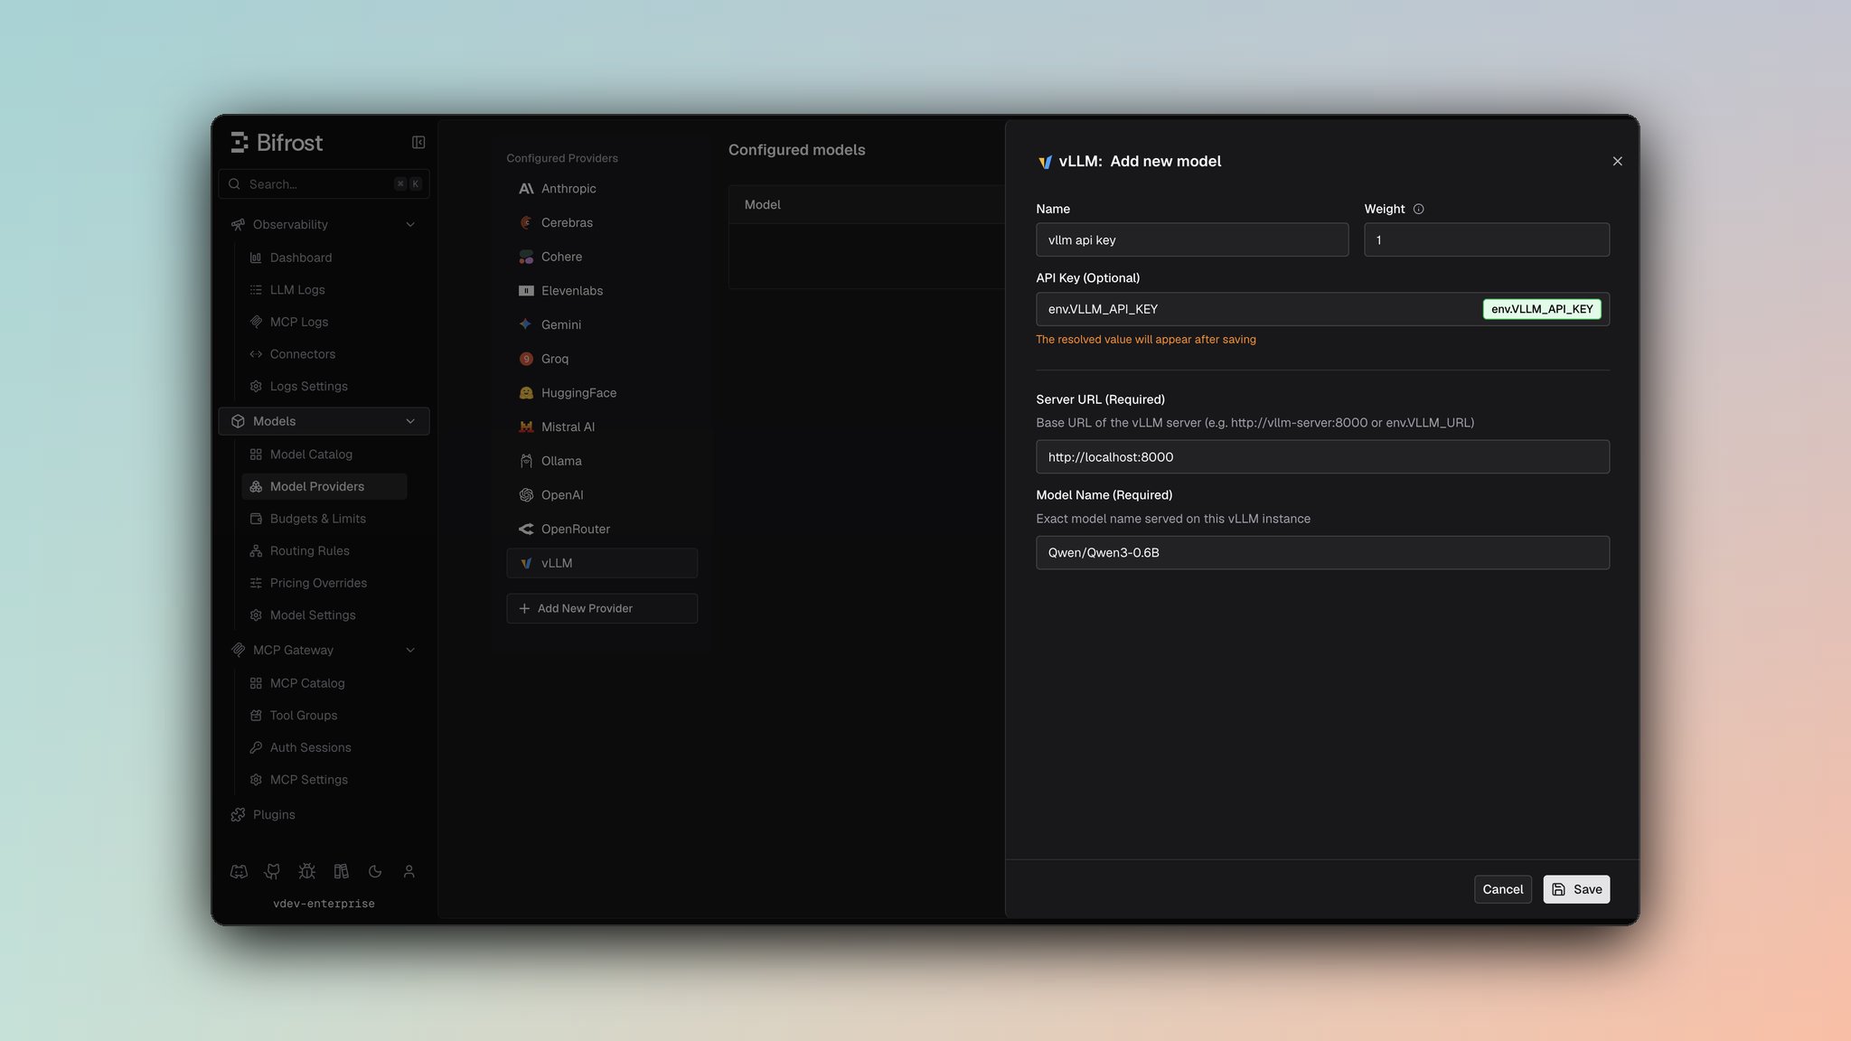Image resolution: width=1851 pixels, height=1041 pixels.
Task: Click the sidebar Search box
Action: click(x=324, y=184)
